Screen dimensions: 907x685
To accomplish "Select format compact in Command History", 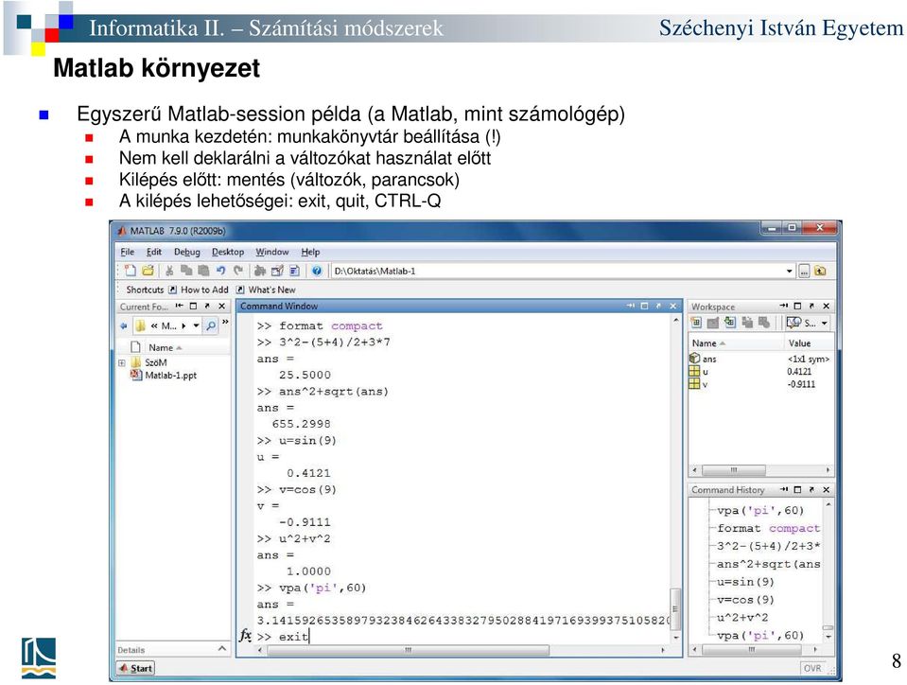I will [x=769, y=528].
